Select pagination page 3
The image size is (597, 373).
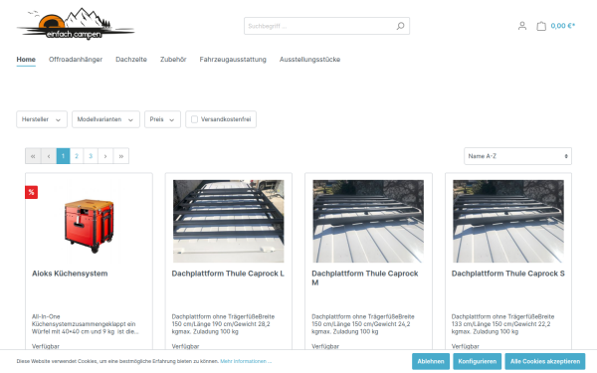(x=91, y=156)
